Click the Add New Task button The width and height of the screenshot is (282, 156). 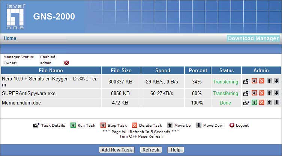coord(117,150)
